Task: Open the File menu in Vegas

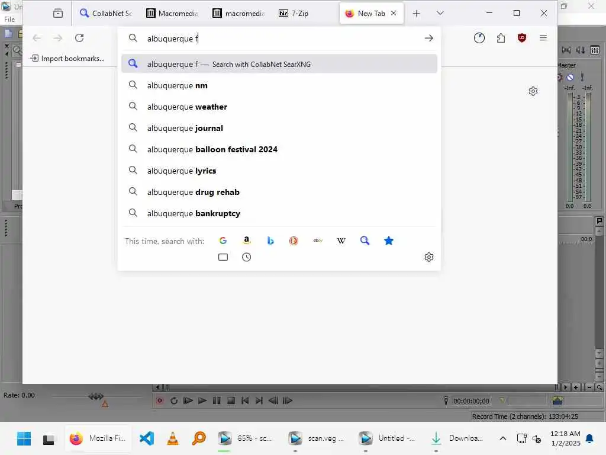Action: [x=9, y=20]
